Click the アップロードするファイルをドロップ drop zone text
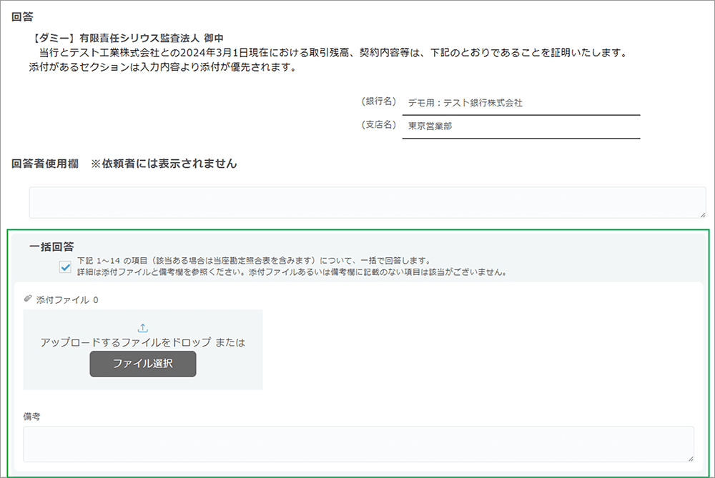This screenshot has height=478, width=715. pos(142,342)
